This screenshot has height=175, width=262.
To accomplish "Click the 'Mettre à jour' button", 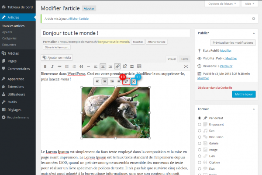I will coord(244,94).
